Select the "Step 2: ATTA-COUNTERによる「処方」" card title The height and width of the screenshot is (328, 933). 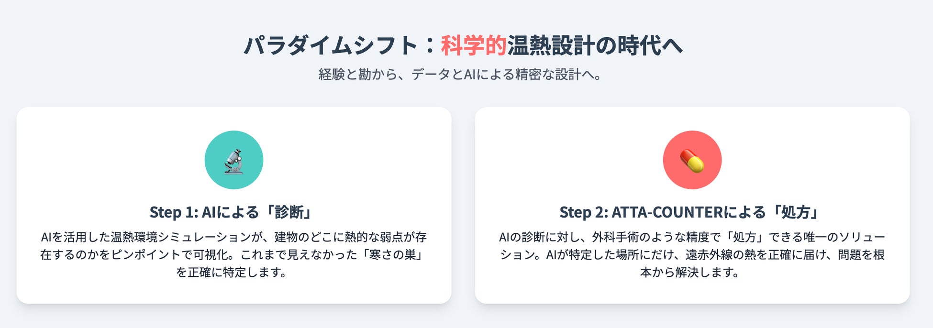click(x=690, y=212)
